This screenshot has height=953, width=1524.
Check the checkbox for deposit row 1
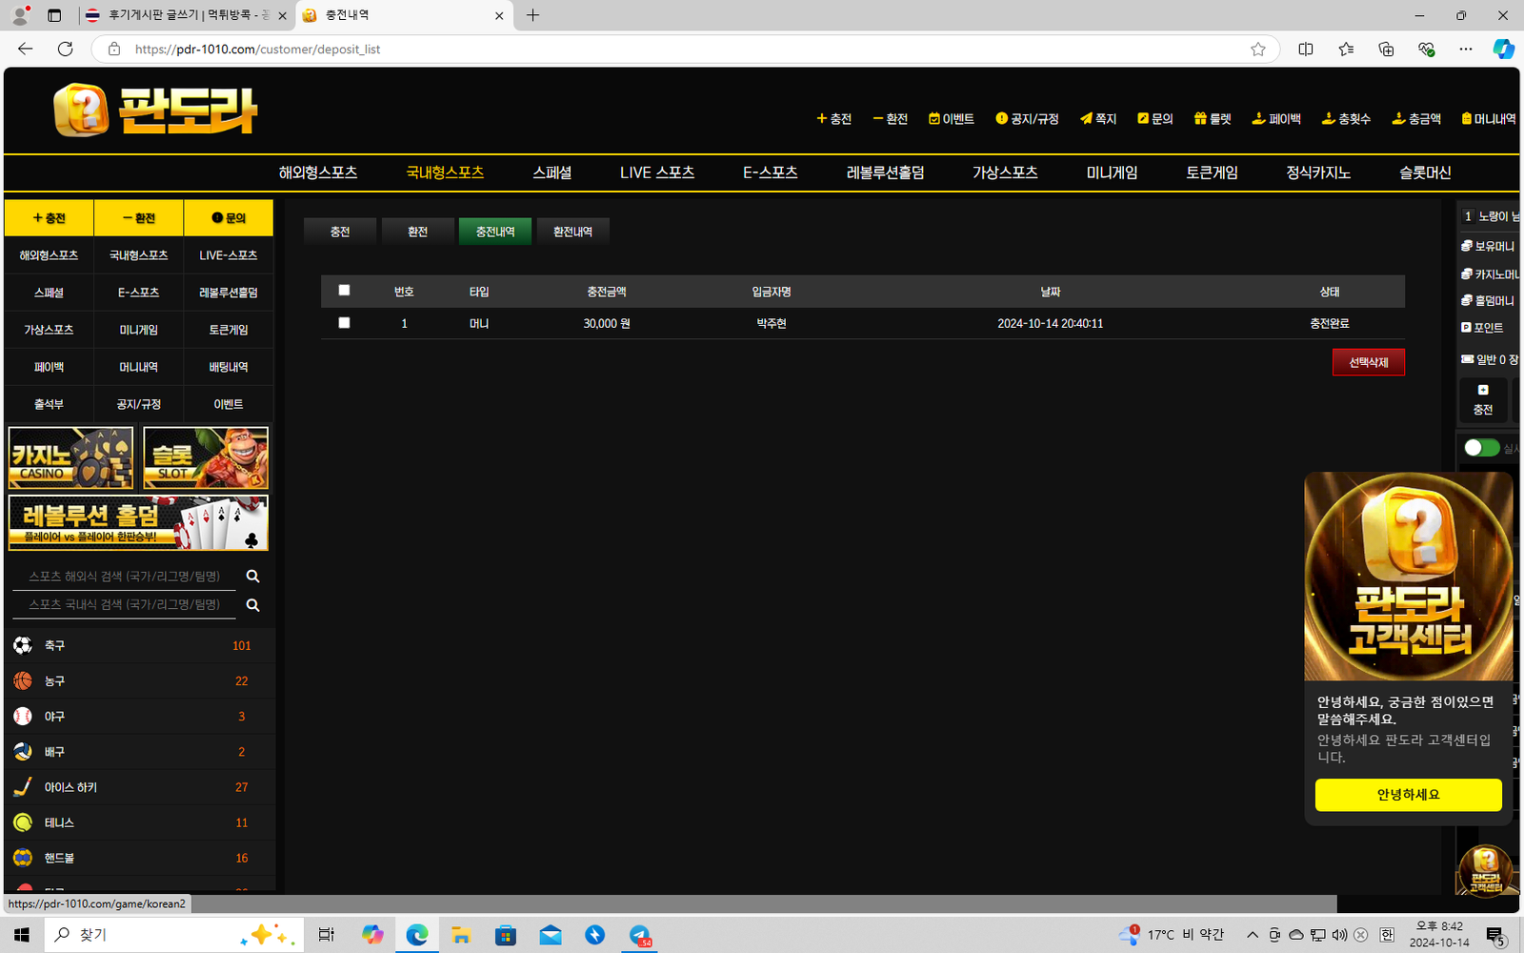coord(344,323)
